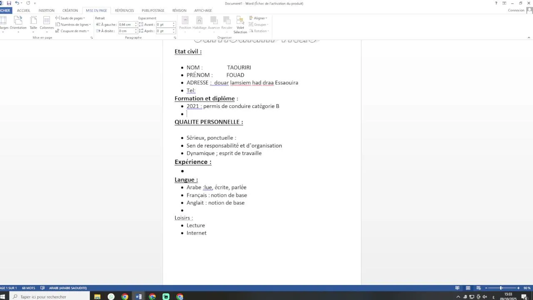Open the Windows Start menu
The image size is (533, 300).
[2, 297]
